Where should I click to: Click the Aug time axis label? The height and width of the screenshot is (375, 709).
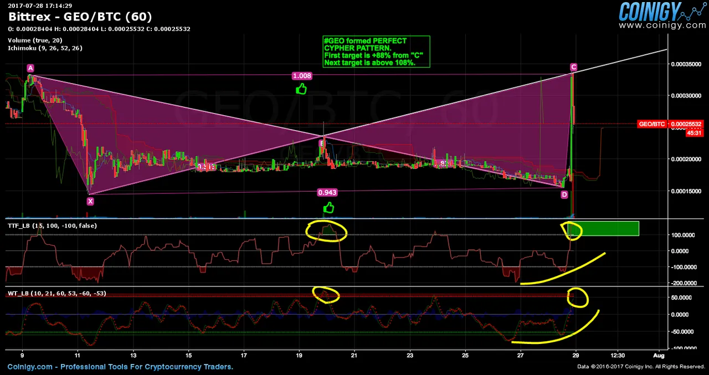659,355
